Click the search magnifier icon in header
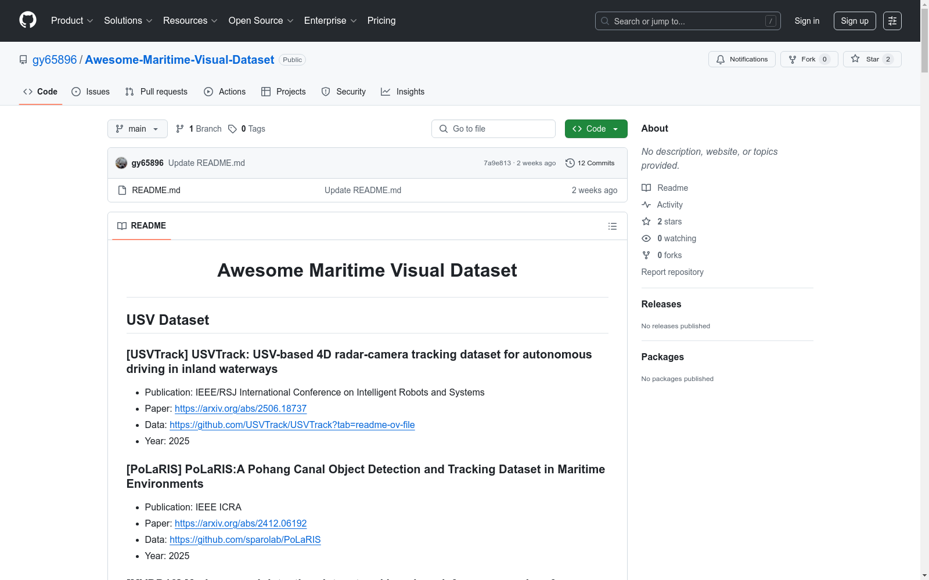 (605, 21)
